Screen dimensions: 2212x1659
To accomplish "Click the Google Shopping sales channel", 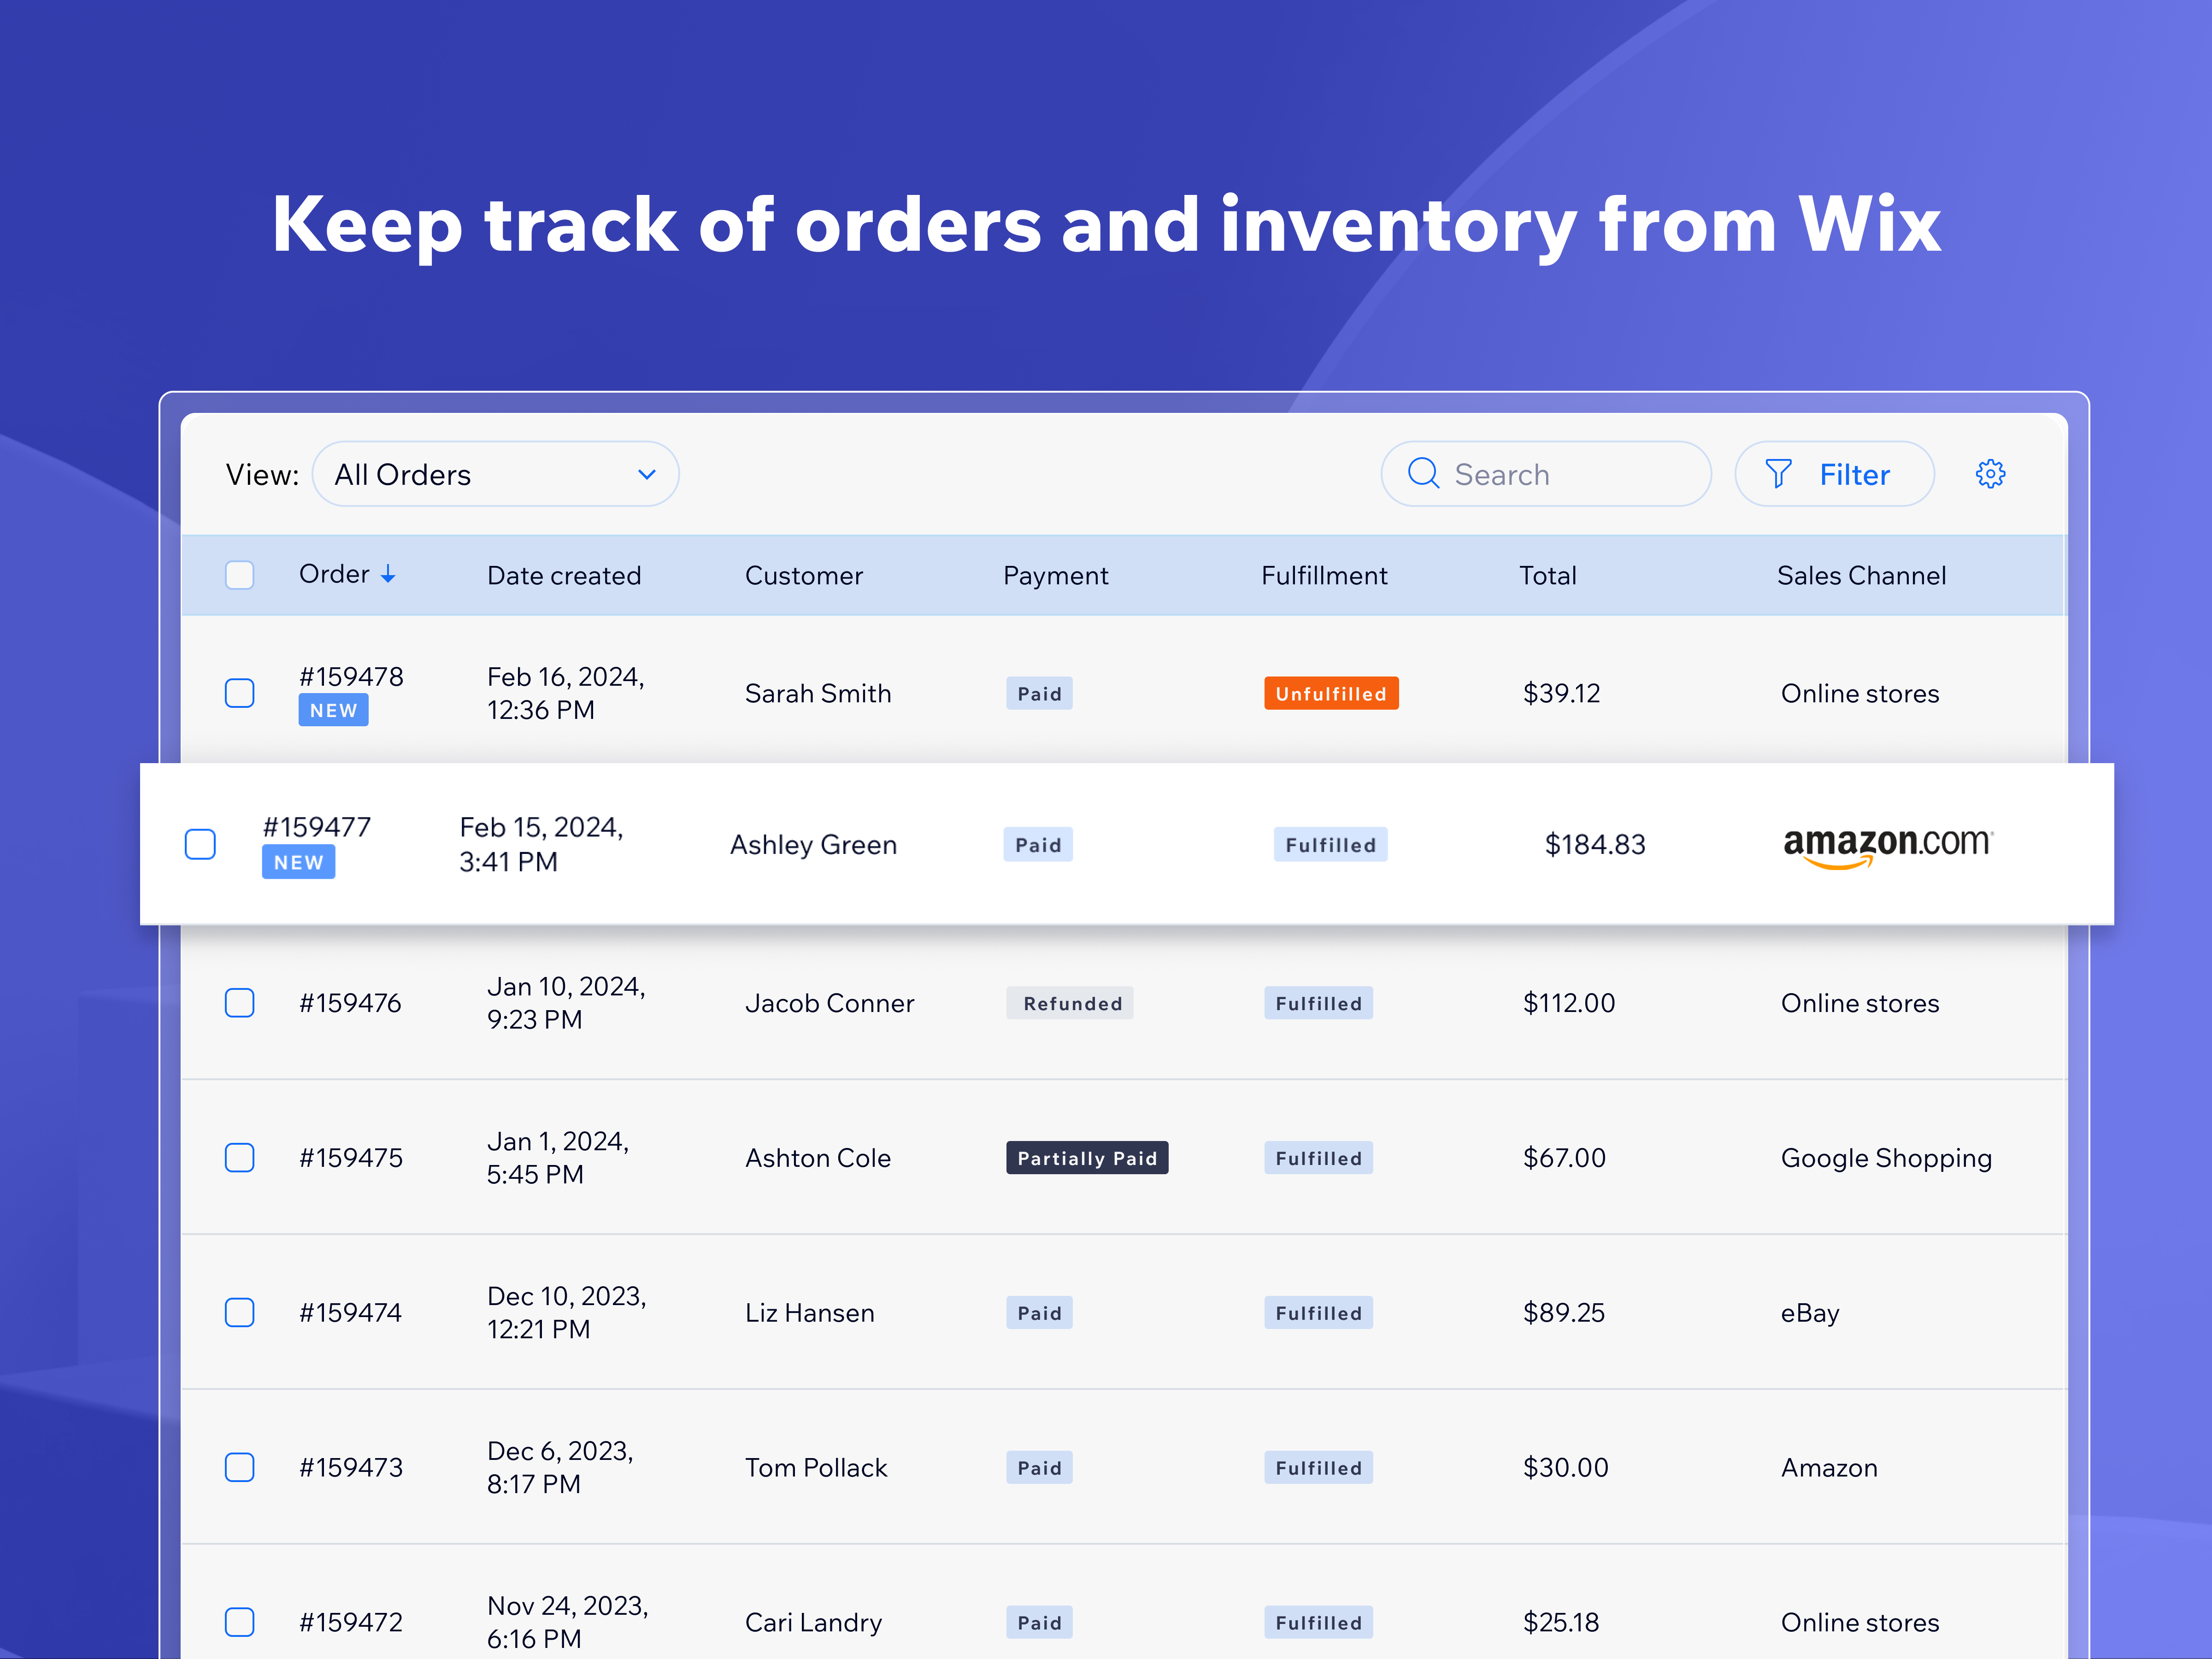I will click(1886, 1158).
